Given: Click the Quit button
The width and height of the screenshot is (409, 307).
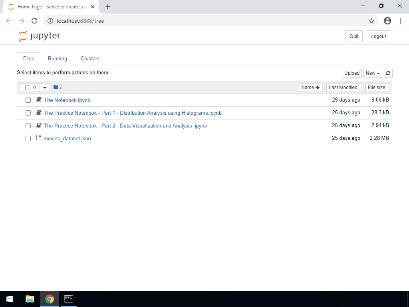Looking at the screenshot, I should pos(354,36).
